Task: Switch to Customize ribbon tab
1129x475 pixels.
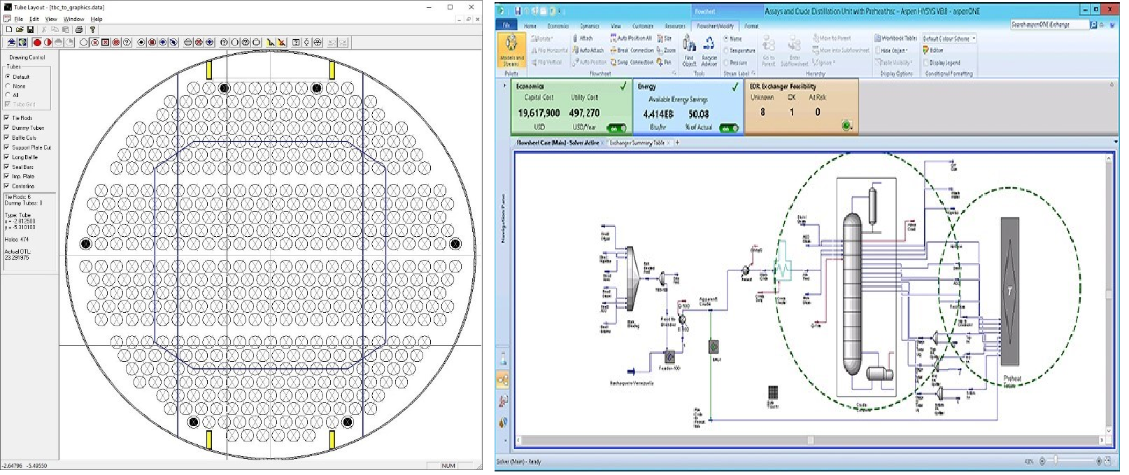Action: tap(643, 26)
